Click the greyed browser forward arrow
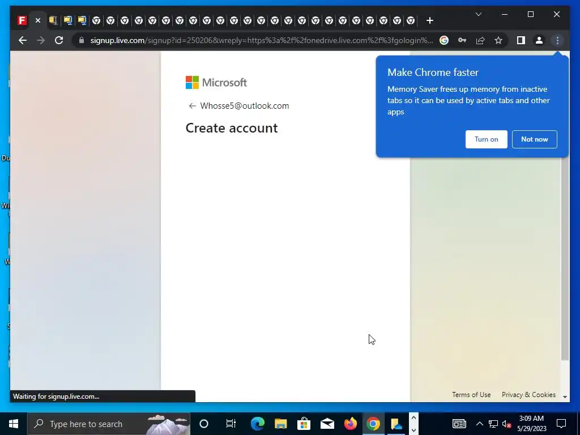Screen dimensions: 580x435 click(x=41, y=40)
